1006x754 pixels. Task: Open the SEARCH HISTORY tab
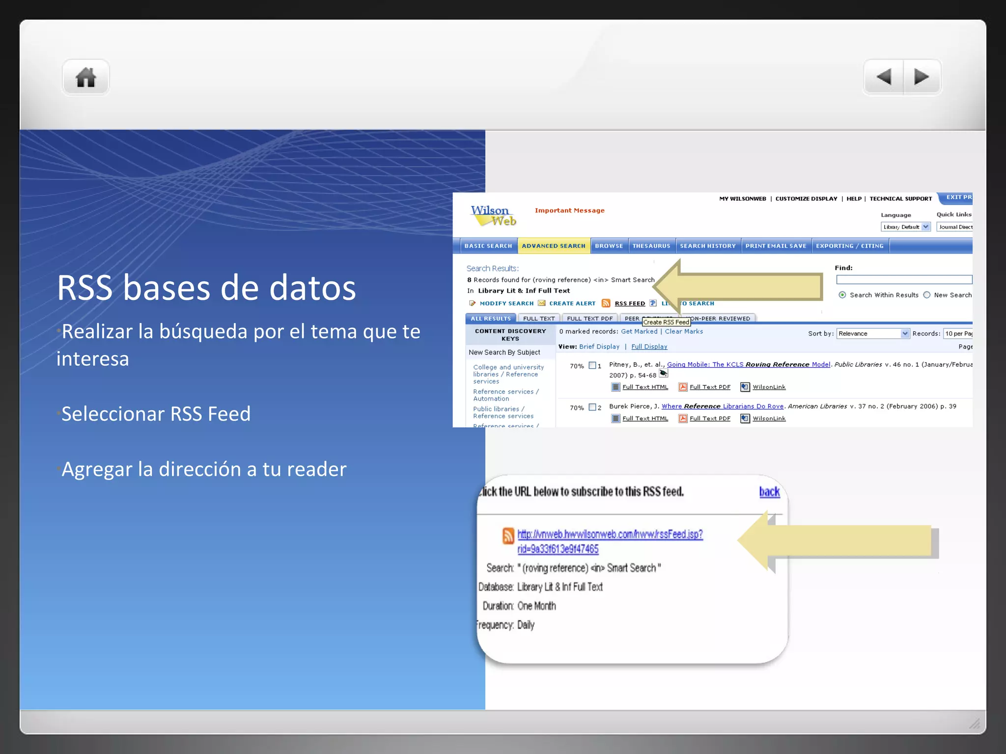coord(708,246)
